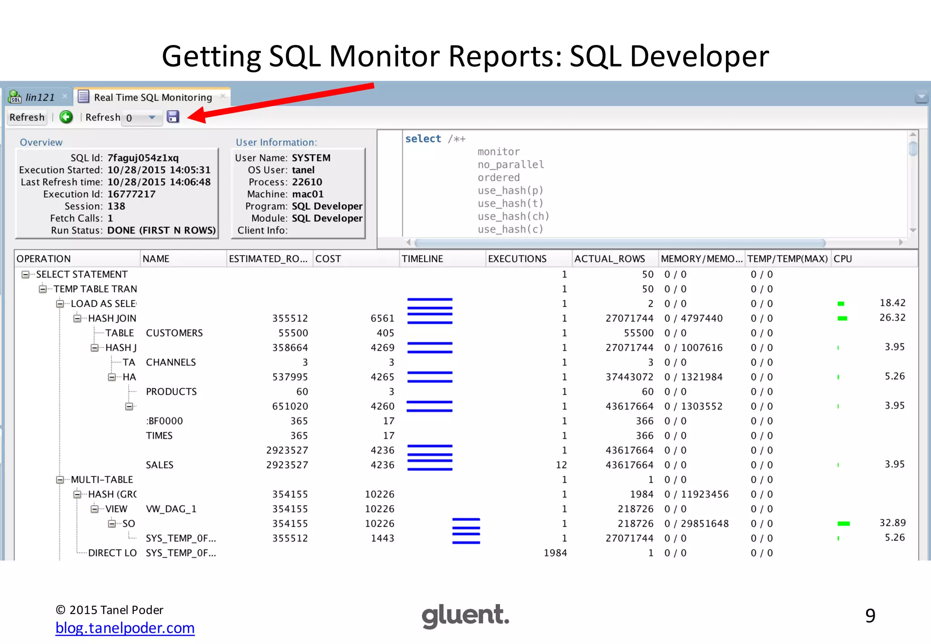The width and height of the screenshot is (931, 644).
Task: Click SQL text horizontal scrollbar thumb
Action: [620, 243]
